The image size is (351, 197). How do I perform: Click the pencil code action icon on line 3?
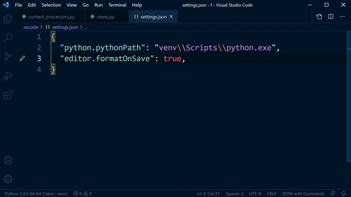click(22, 59)
